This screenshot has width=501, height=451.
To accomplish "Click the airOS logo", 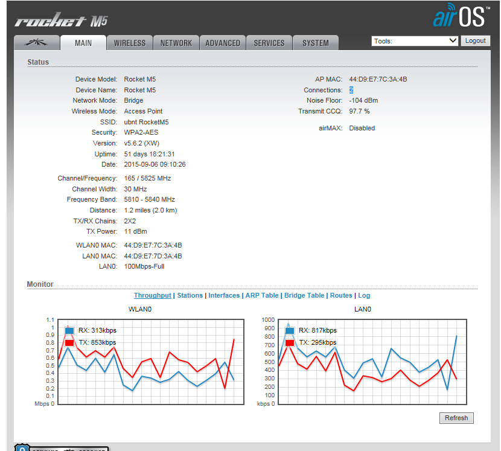I will click(x=461, y=16).
